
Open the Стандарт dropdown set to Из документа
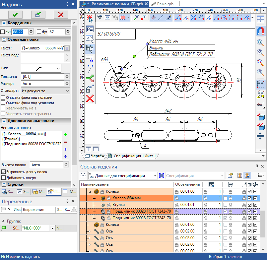[x=45, y=91]
